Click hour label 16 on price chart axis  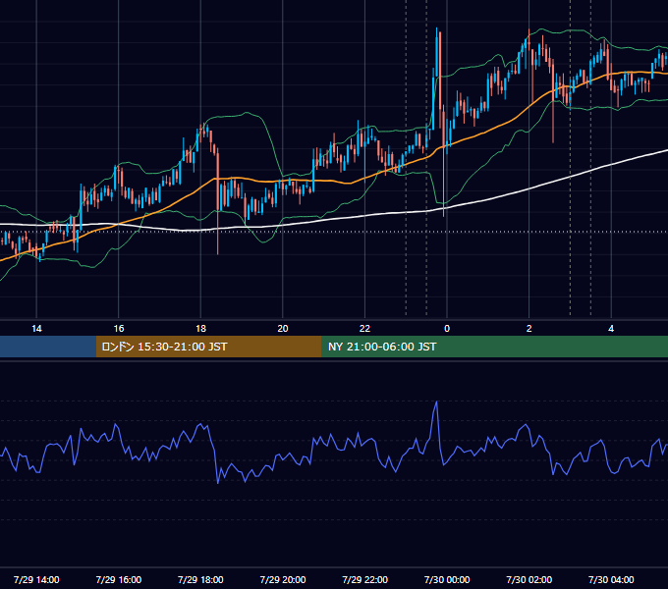point(119,329)
